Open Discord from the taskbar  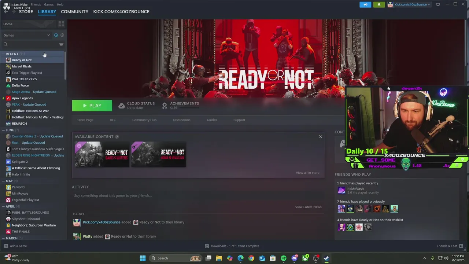[x=294, y=258]
